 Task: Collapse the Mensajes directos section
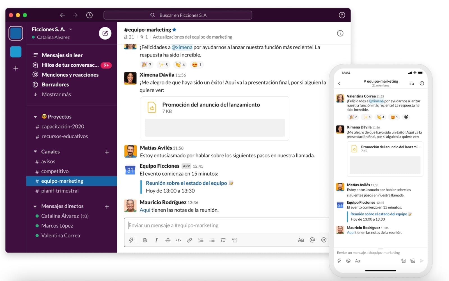[x=35, y=206]
